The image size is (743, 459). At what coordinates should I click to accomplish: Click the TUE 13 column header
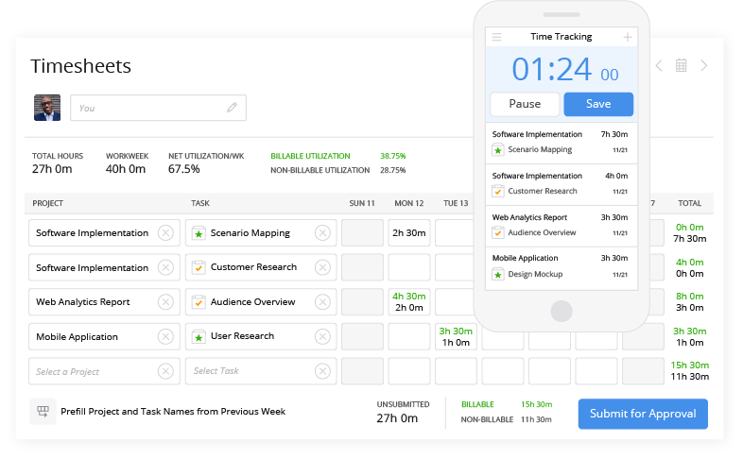click(456, 203)
